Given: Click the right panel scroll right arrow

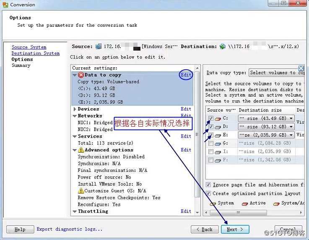Looking at the screenshot, I should [301, 212].
